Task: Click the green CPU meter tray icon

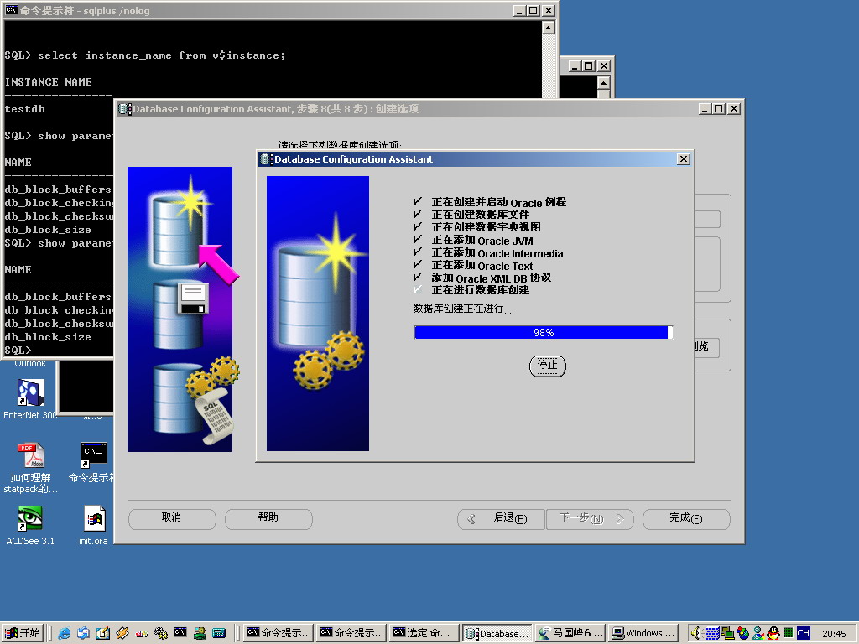Action: (788, 633)
